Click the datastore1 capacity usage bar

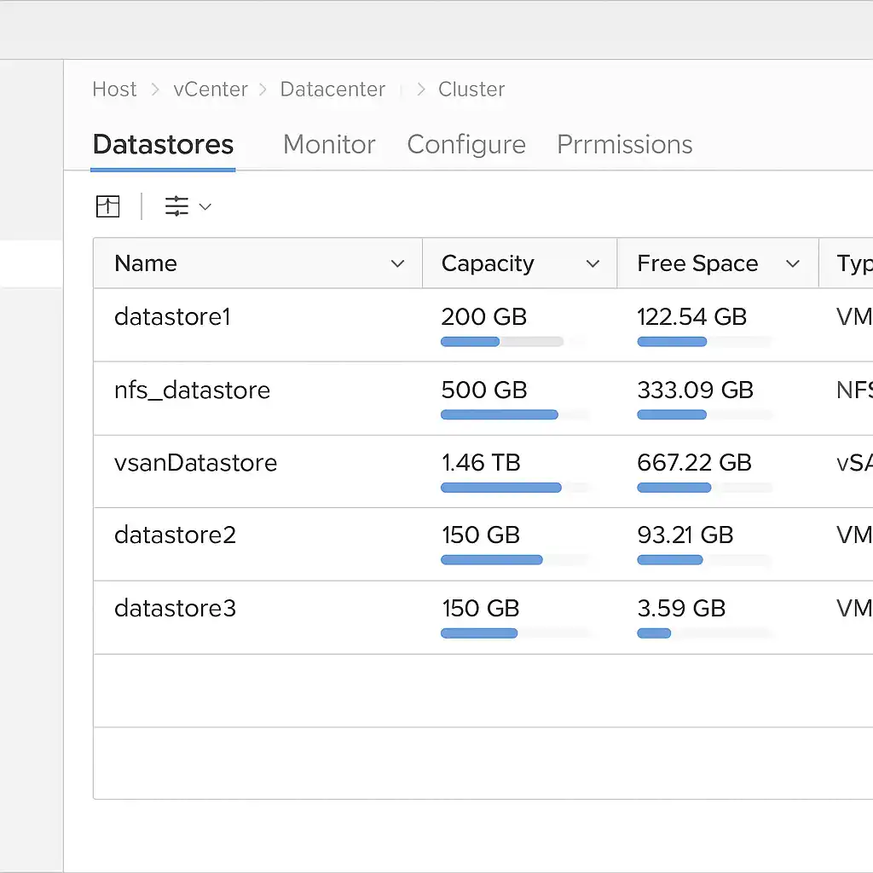(x=502, y=342)
